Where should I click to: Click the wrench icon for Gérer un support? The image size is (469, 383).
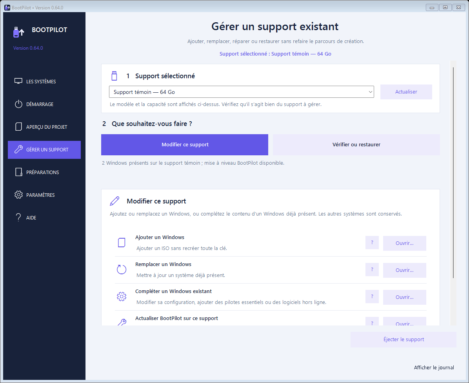click(x=18, y=149)
